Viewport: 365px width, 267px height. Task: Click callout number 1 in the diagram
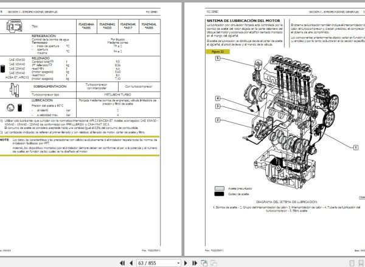click(x=356, y=147)
